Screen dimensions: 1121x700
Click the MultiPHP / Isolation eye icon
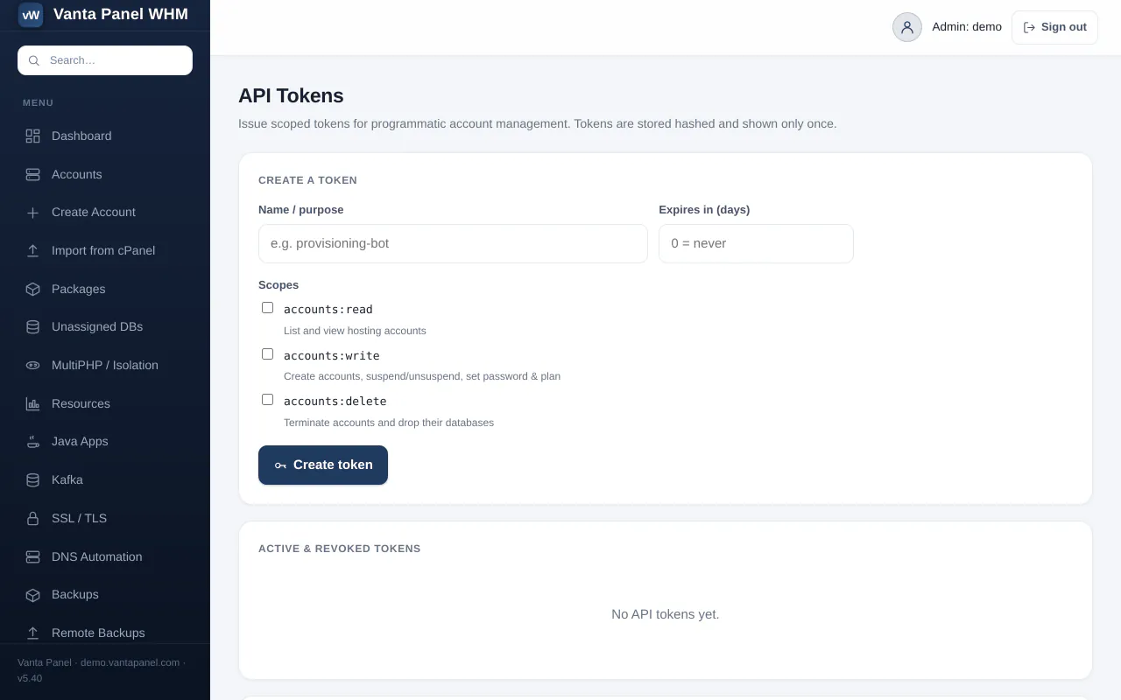(x=32, y=365)
